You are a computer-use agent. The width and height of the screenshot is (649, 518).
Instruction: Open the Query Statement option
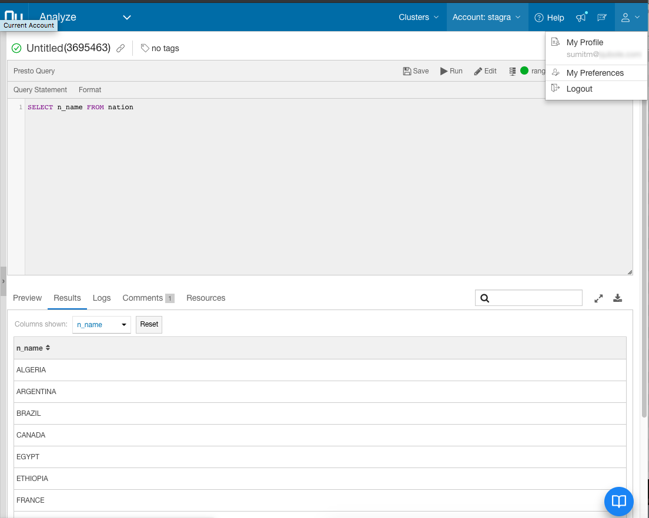tap(40, 90)
